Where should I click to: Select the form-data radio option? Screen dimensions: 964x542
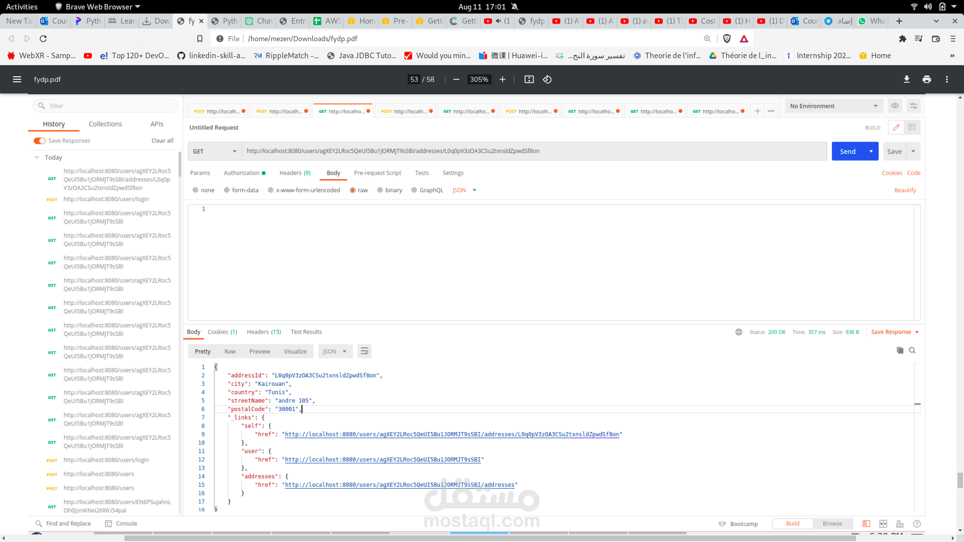227,190
